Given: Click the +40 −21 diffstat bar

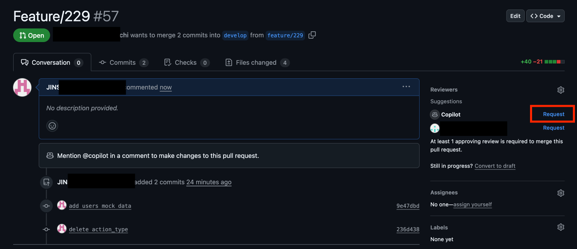Looking at the screenshot, I should (x=542, y=62).
